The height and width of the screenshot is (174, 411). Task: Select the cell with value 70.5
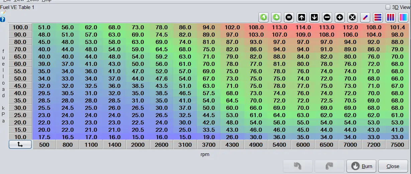coord(350,100)
